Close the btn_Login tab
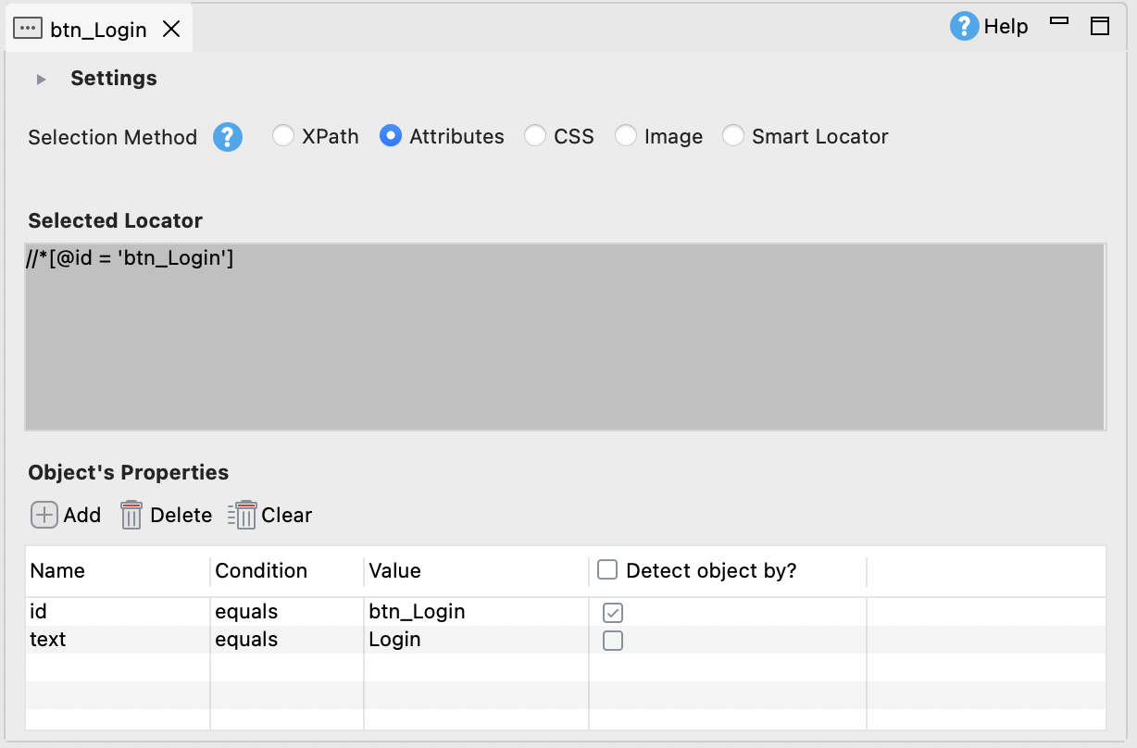The image size is (1137, 748). (171, 29)
